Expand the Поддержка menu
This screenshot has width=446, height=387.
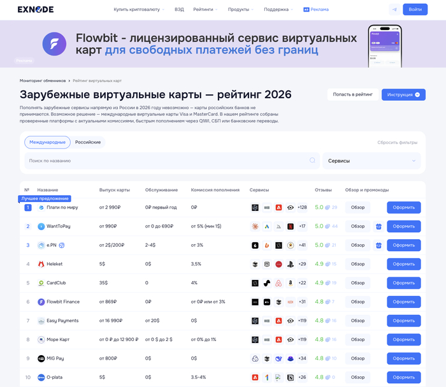278,10
